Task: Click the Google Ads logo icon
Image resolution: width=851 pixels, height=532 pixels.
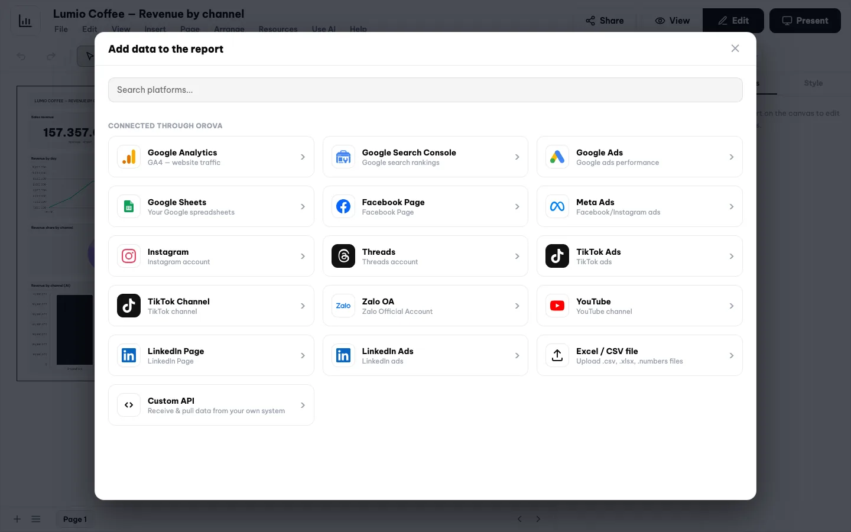Action: coord(557,157)
